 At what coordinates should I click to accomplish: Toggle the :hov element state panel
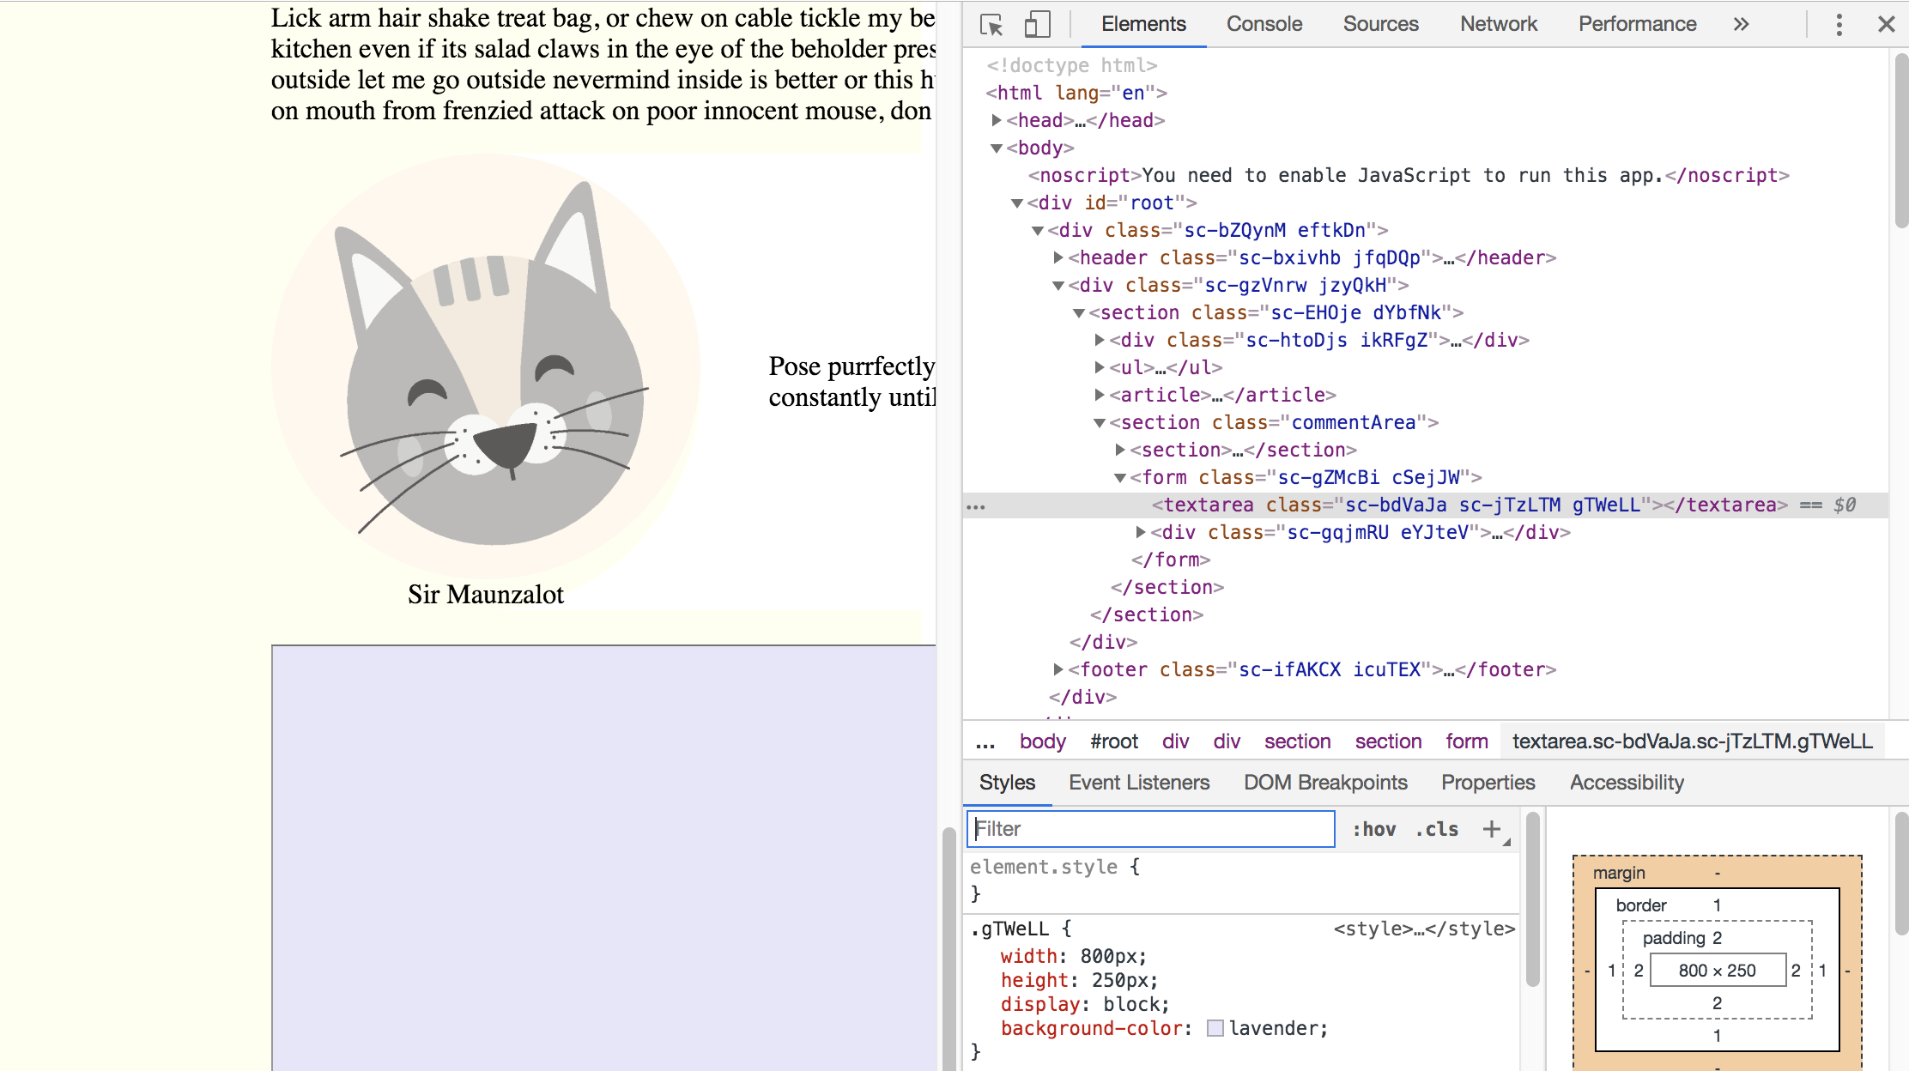[x=1373, y=829]
